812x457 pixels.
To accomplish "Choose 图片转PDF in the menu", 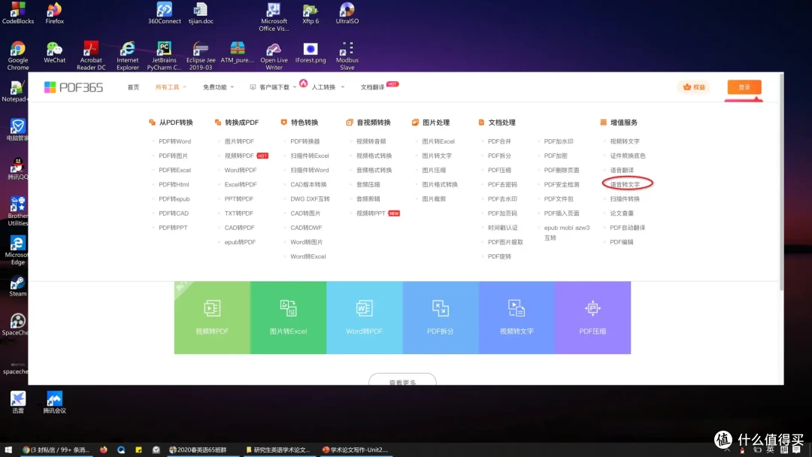I will point(239,141).
